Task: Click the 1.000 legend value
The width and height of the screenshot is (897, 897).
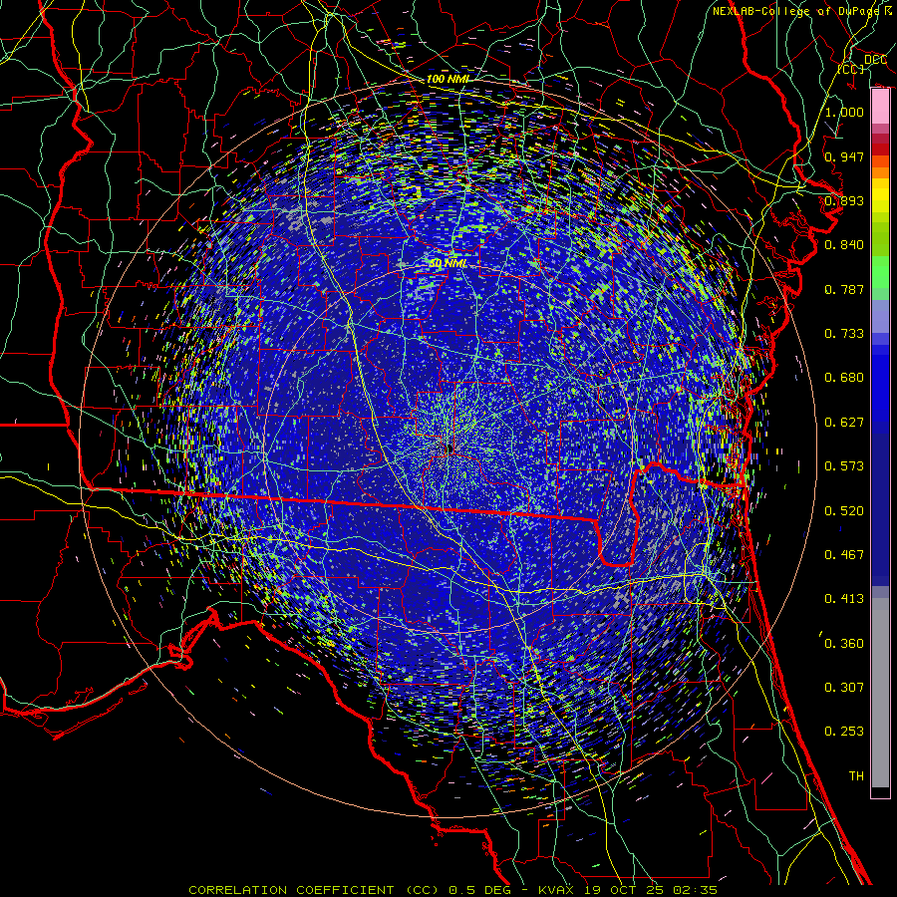Action: [844, 112]
